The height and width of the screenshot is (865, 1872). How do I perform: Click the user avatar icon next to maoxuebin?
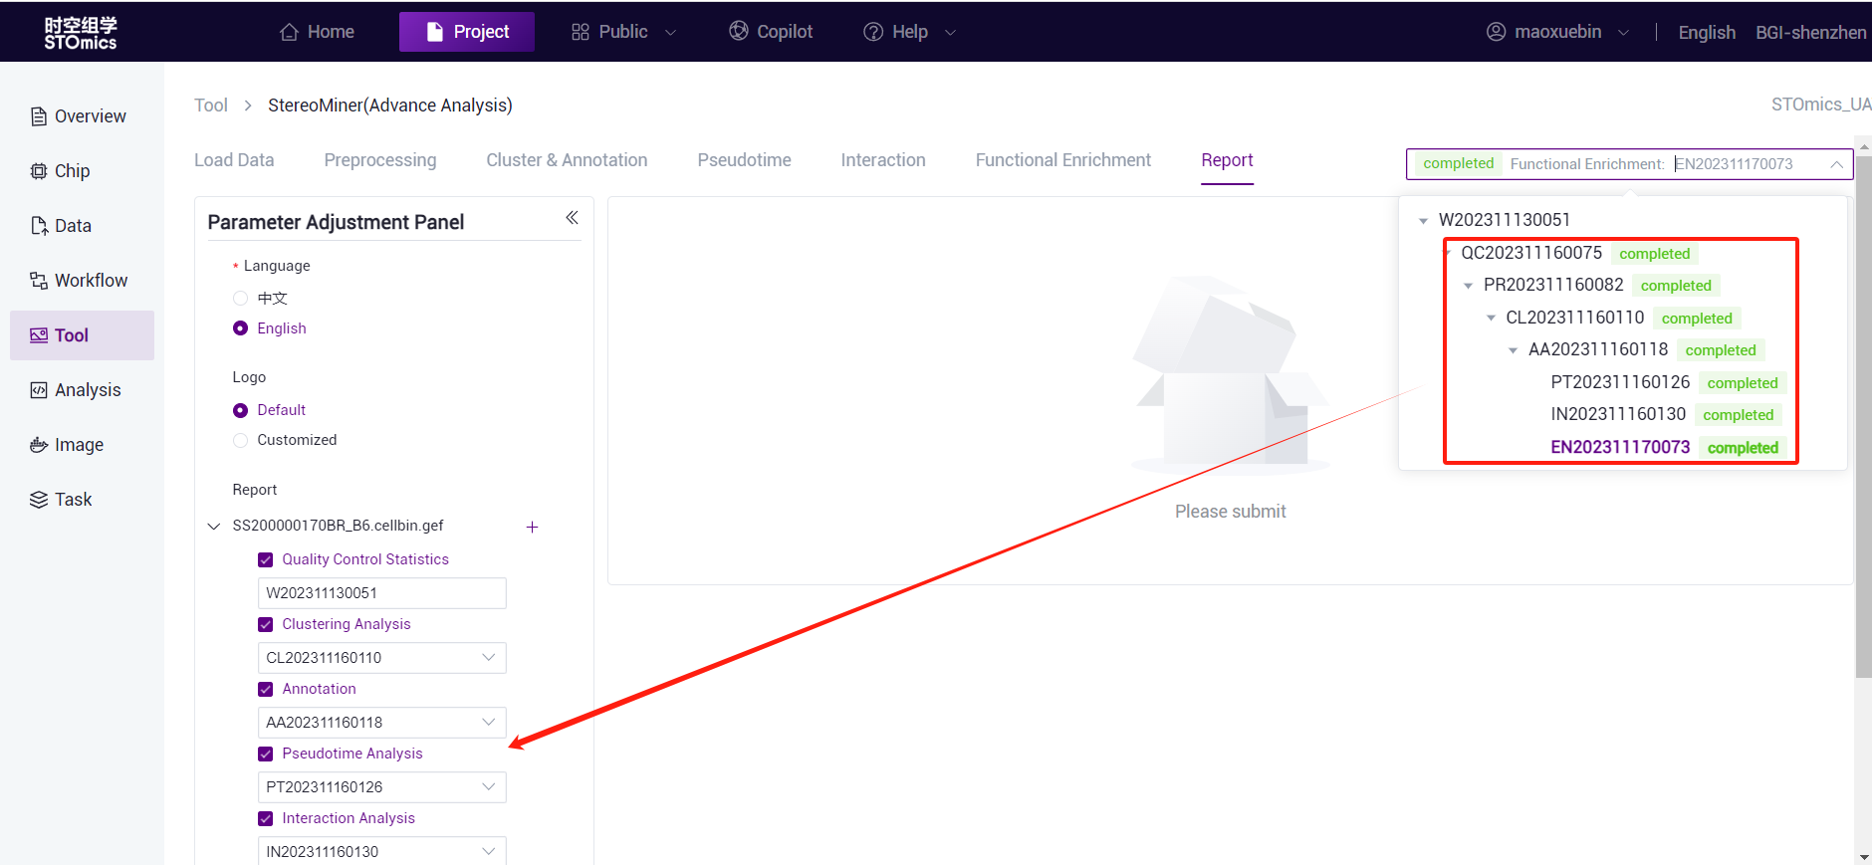click(1496, 31)
